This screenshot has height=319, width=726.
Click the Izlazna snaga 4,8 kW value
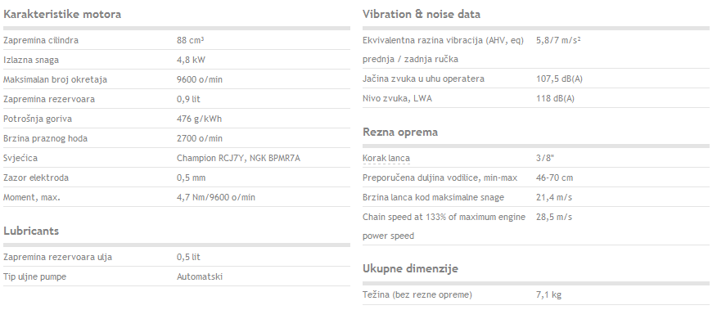point(191,61)
